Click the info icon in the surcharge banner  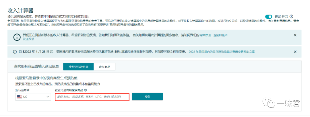tap(15, 52)
